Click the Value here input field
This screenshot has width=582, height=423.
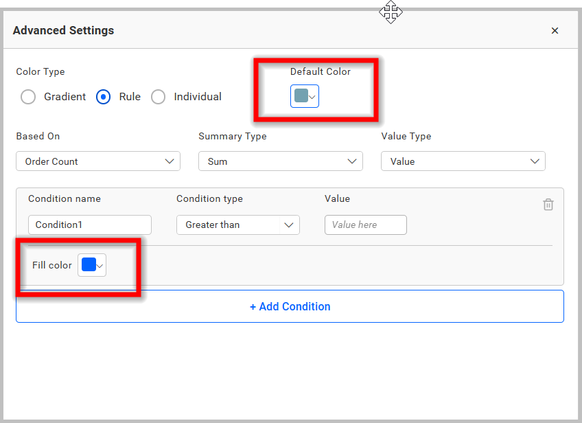tap(365, 225)
